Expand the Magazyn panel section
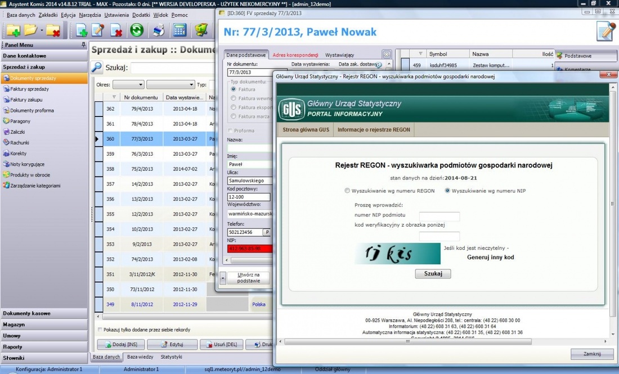The width and height of the screenshot is (619, 374). (44, 325)
